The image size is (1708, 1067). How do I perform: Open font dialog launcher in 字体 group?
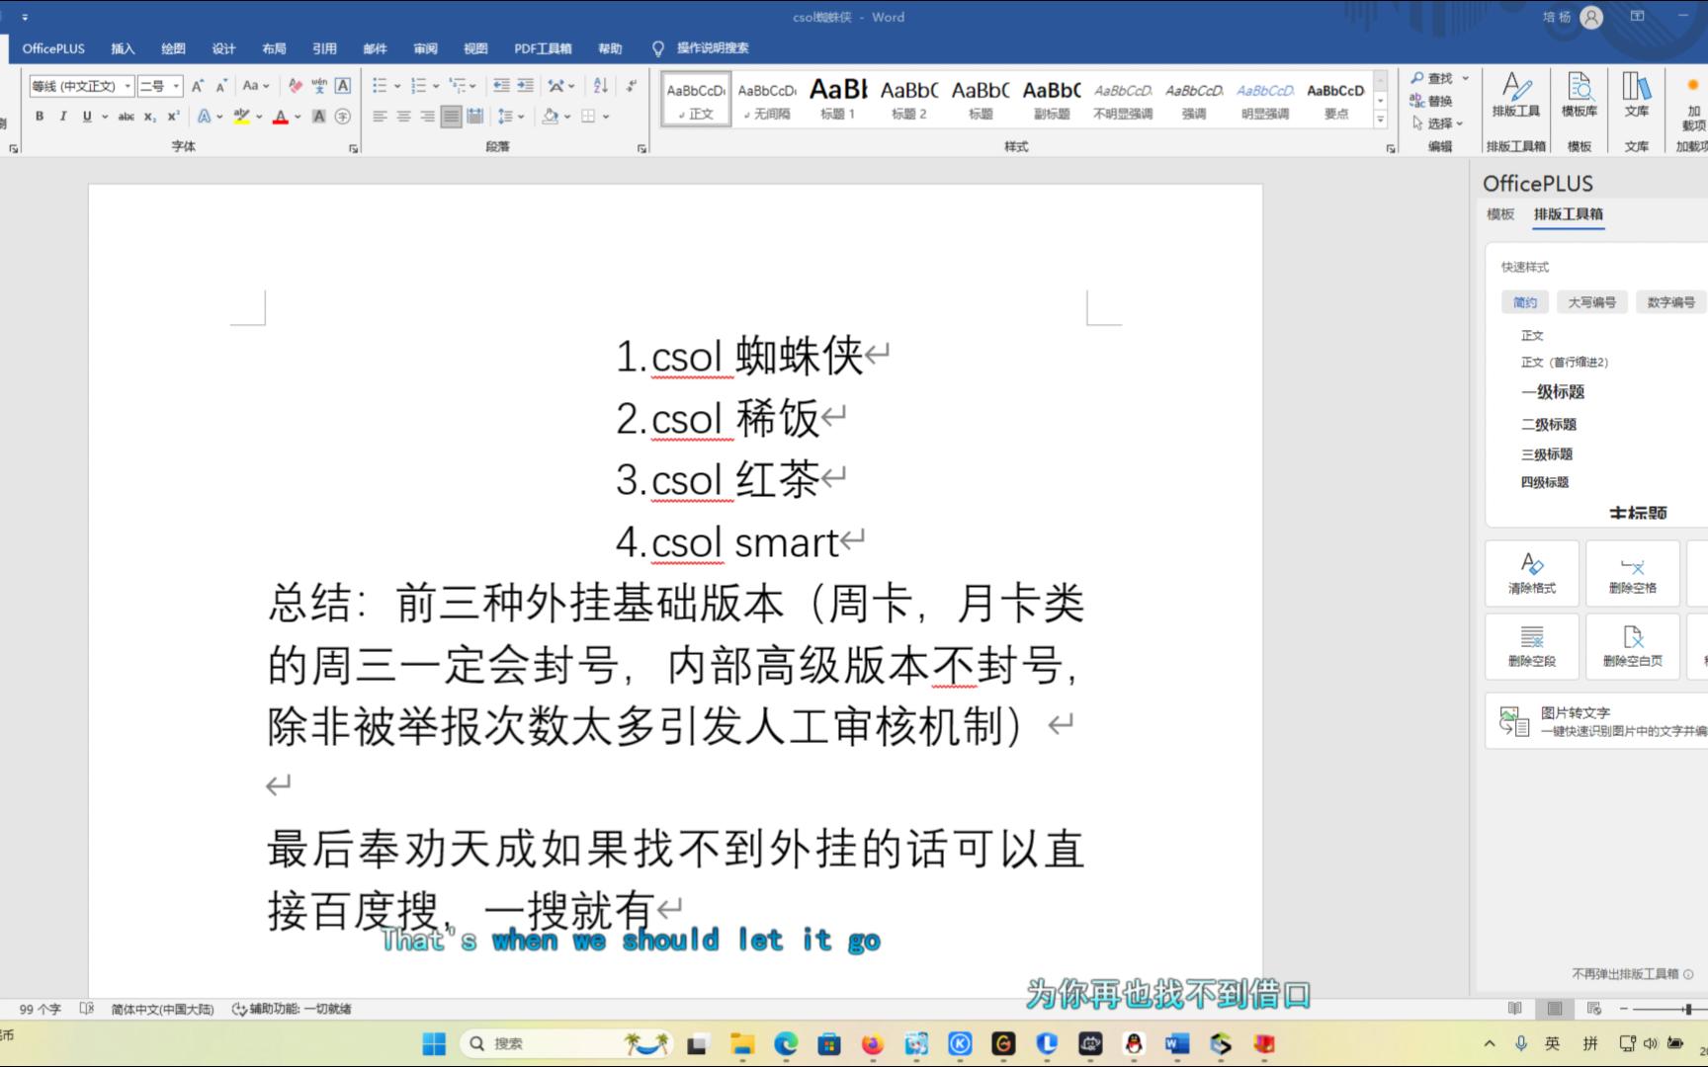point(353,148)
